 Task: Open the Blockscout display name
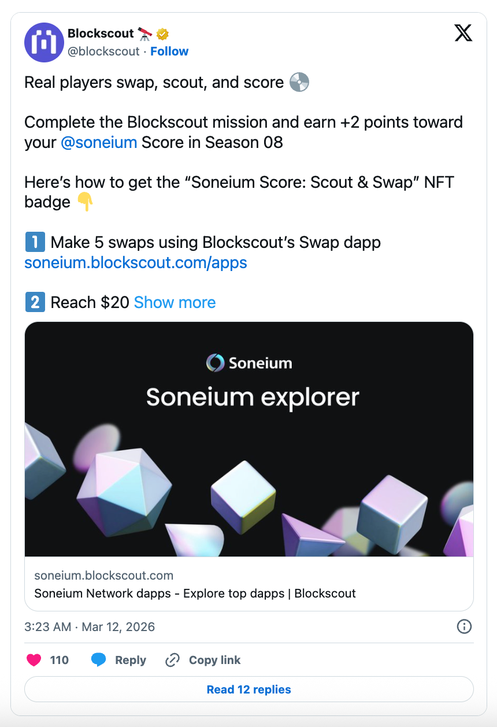pos(101,34)
